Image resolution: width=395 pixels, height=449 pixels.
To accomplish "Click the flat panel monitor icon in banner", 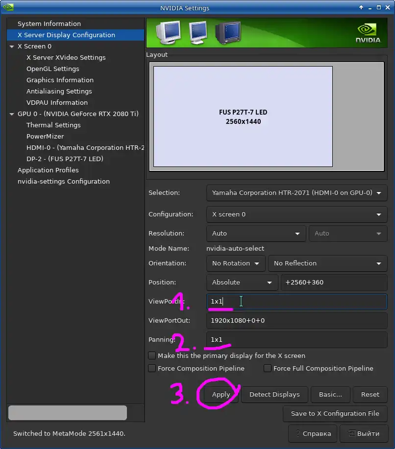I will click(198, 33).
